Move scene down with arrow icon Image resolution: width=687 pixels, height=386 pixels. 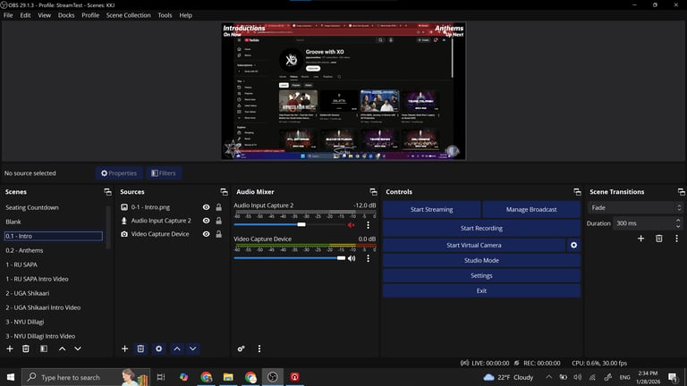[x=78, y=348]
